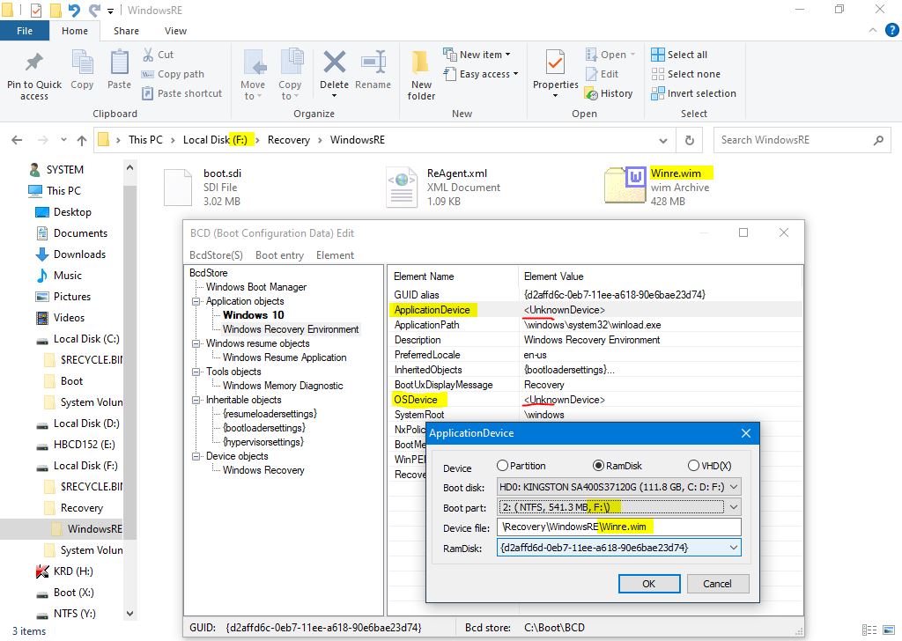Open Properties from the ribbon
The height and width of the screenshot is (641, 902).
click(x=555, y=65)
